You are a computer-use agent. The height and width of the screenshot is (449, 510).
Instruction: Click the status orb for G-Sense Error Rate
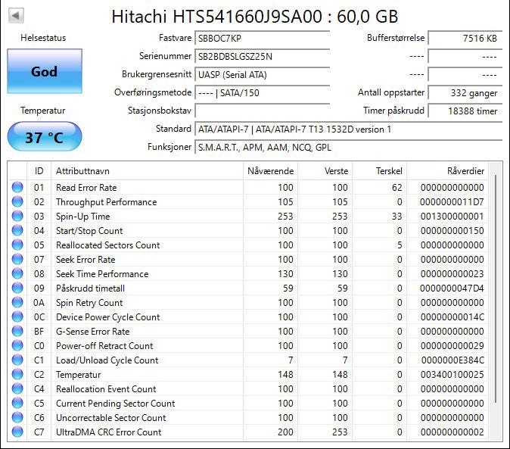pyautogui.click(x=17, y=331)
